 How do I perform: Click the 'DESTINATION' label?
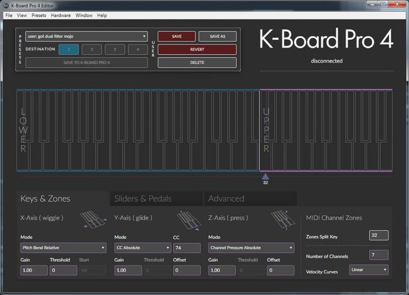pos(40,49)
